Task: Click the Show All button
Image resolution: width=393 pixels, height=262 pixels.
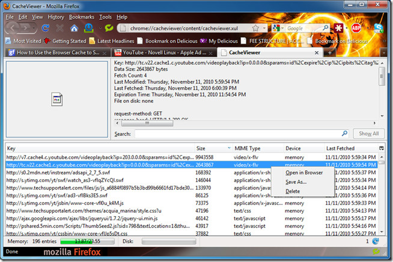Action: (x=368, y=133)
